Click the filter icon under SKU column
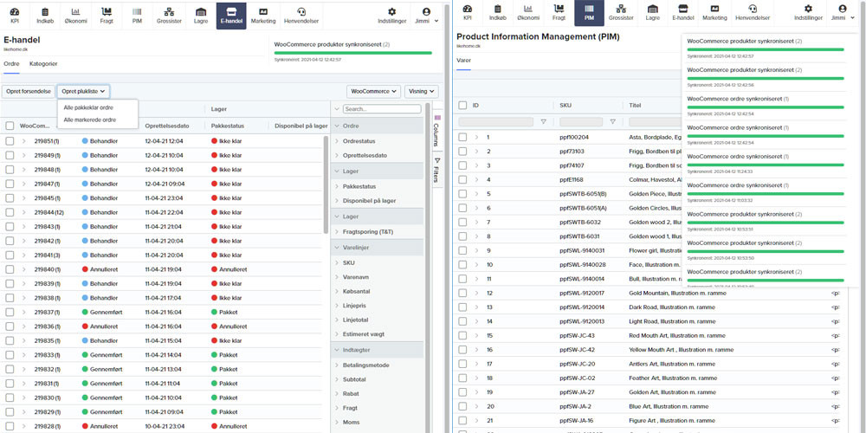This screenshot has width=866, height=433. (612, 122)
